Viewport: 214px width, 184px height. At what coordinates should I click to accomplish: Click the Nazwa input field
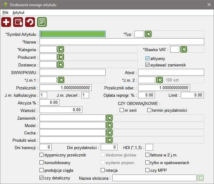[x=122, y=42]
